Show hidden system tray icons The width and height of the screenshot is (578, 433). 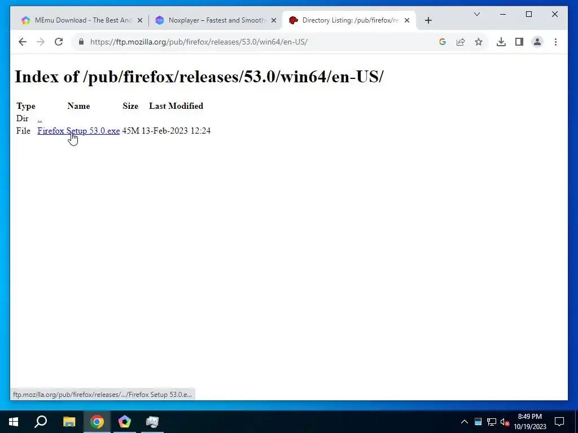pyautogui.click(x=465, y=422)
